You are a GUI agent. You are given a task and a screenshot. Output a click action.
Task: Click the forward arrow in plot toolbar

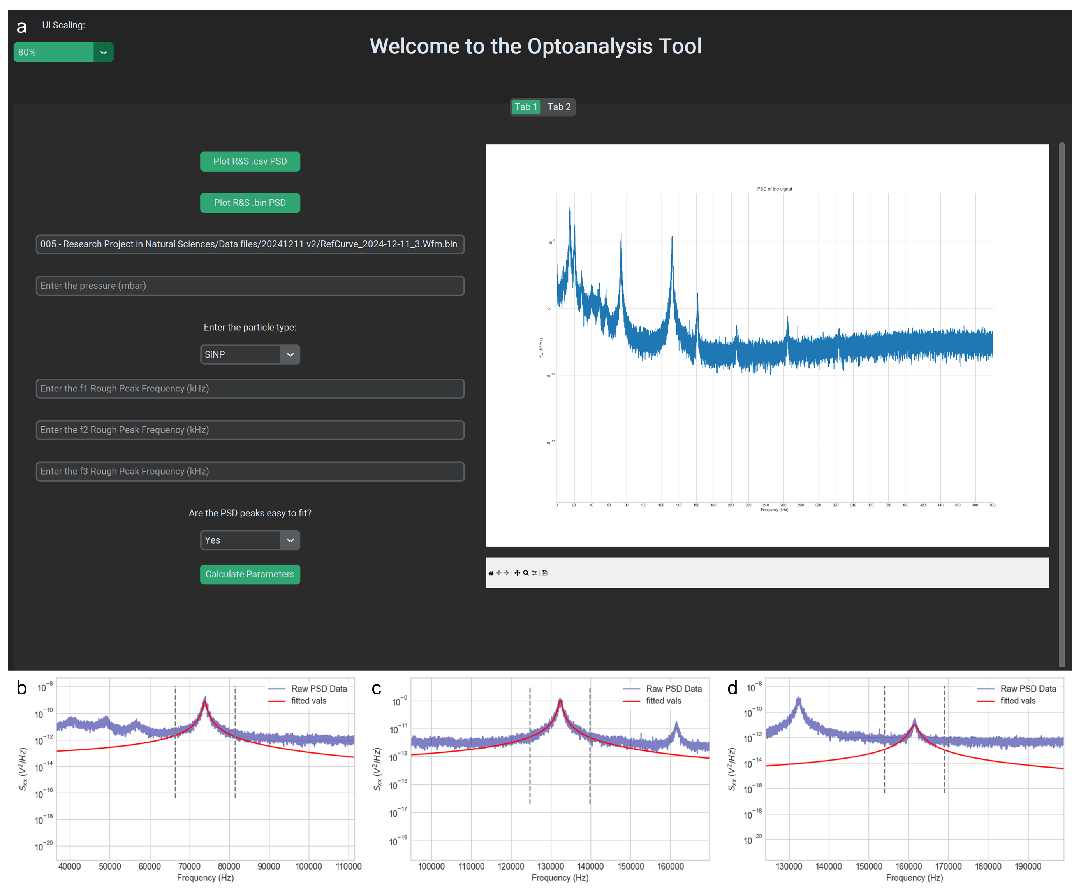click(x=507, y=573)
